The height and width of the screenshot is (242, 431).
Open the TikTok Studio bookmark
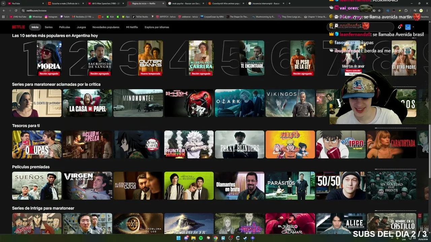click(x=140, y=17)
